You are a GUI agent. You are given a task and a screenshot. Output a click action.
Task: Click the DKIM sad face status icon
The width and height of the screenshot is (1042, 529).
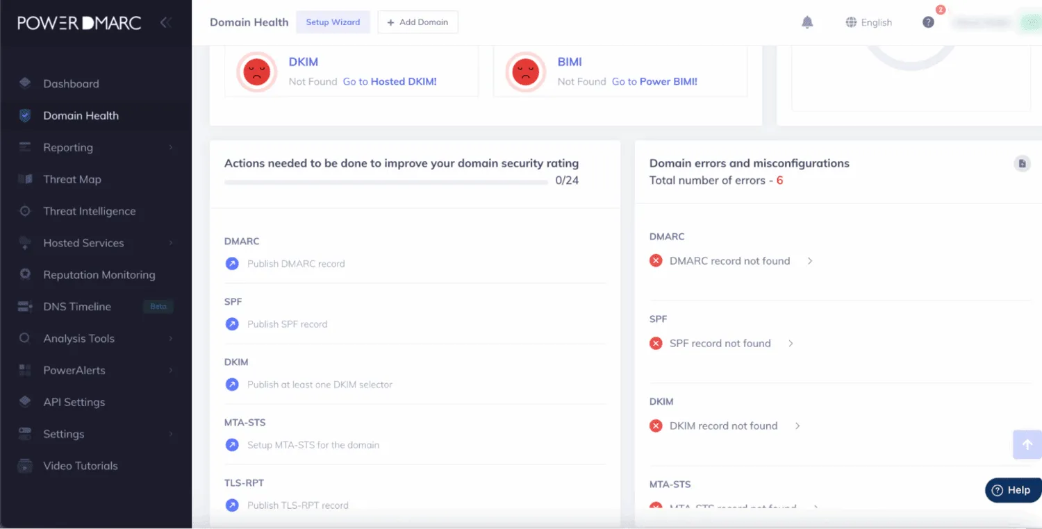(x=256, y=72)
